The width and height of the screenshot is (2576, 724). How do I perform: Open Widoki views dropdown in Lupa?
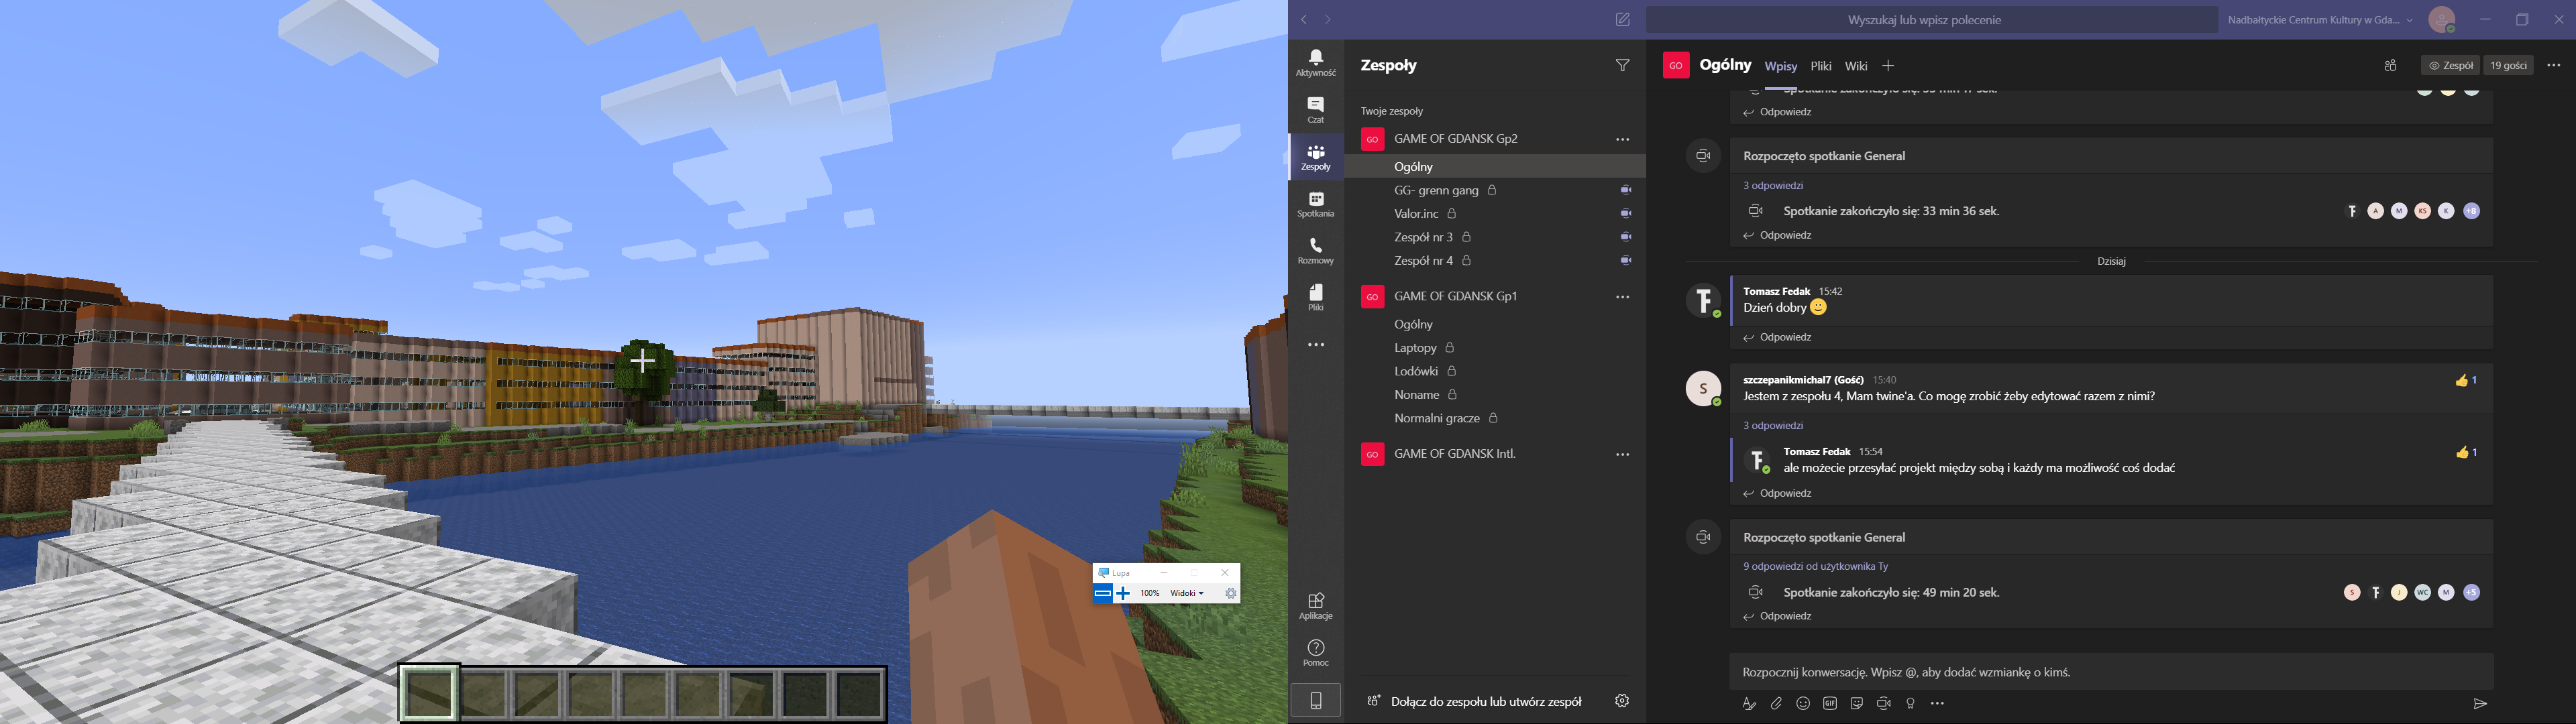1187,593
